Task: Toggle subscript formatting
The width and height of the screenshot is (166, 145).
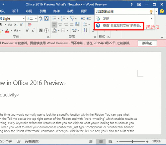Action: [16, 25]
